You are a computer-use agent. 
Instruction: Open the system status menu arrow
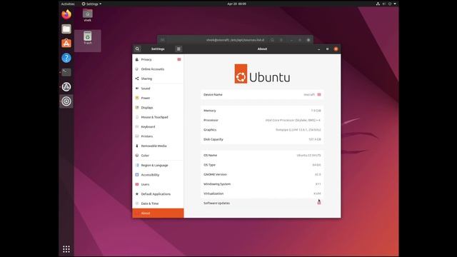(x=395, y=4)
